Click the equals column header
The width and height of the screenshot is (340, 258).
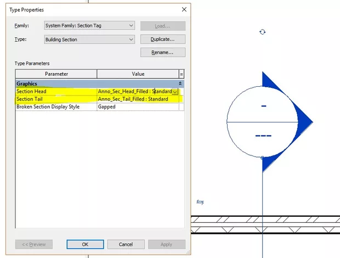[x=182, y=74]
